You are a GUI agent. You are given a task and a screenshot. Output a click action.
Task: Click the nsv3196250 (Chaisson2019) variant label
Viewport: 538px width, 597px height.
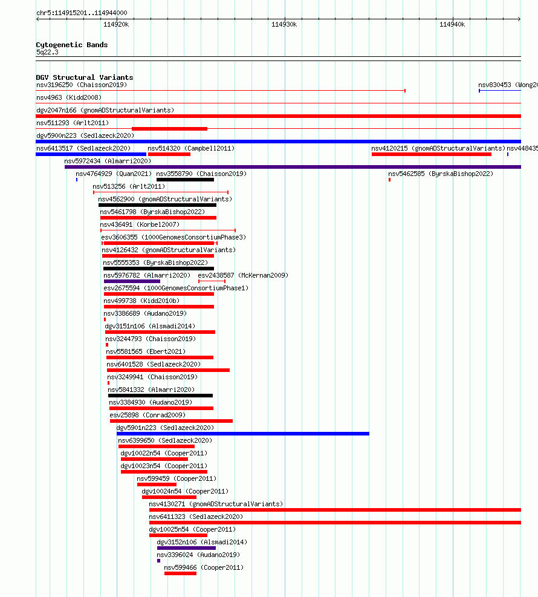[x=82, y=85]
